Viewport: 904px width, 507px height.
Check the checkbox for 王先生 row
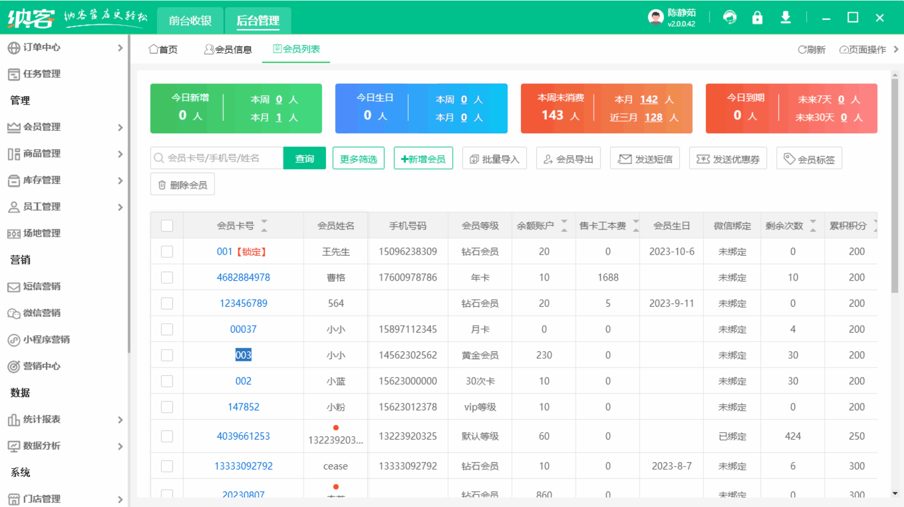pos(167,251)
